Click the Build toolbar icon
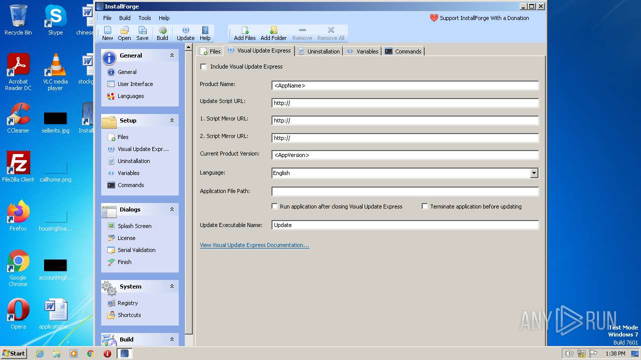 (162, 33)
